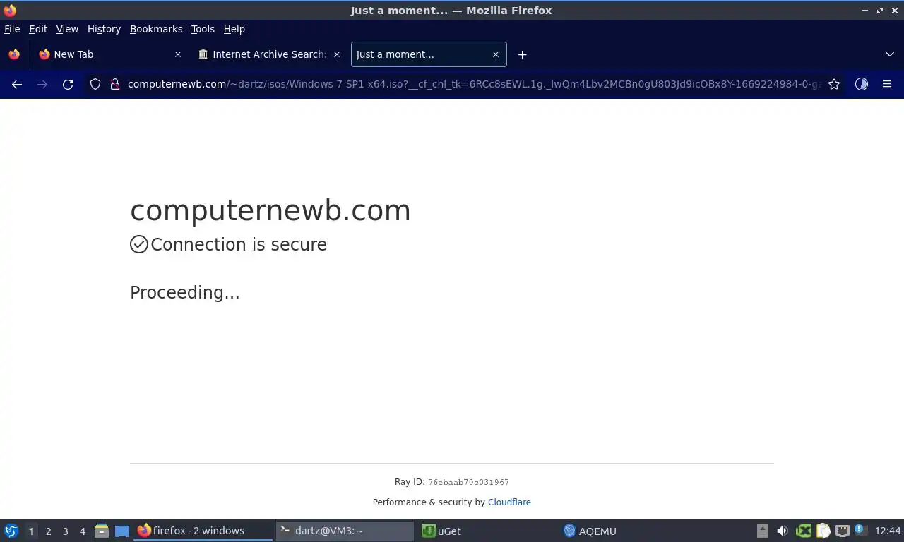Switch to the New Tab tab
Viewport: 904px width, 542px height.
click(x=109, y=54)
